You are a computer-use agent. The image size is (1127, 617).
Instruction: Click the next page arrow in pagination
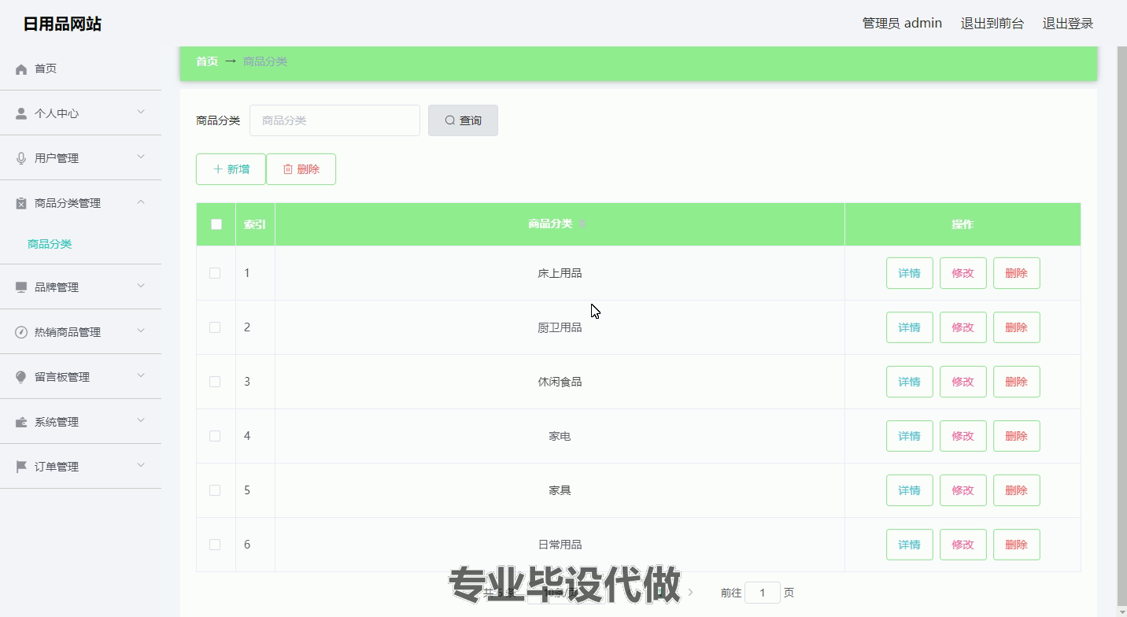point(690,593)
